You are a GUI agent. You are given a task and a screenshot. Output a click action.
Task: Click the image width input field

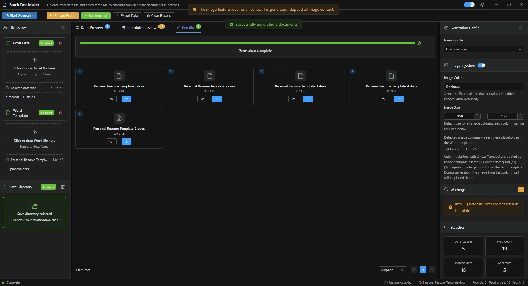pos(459,116)
